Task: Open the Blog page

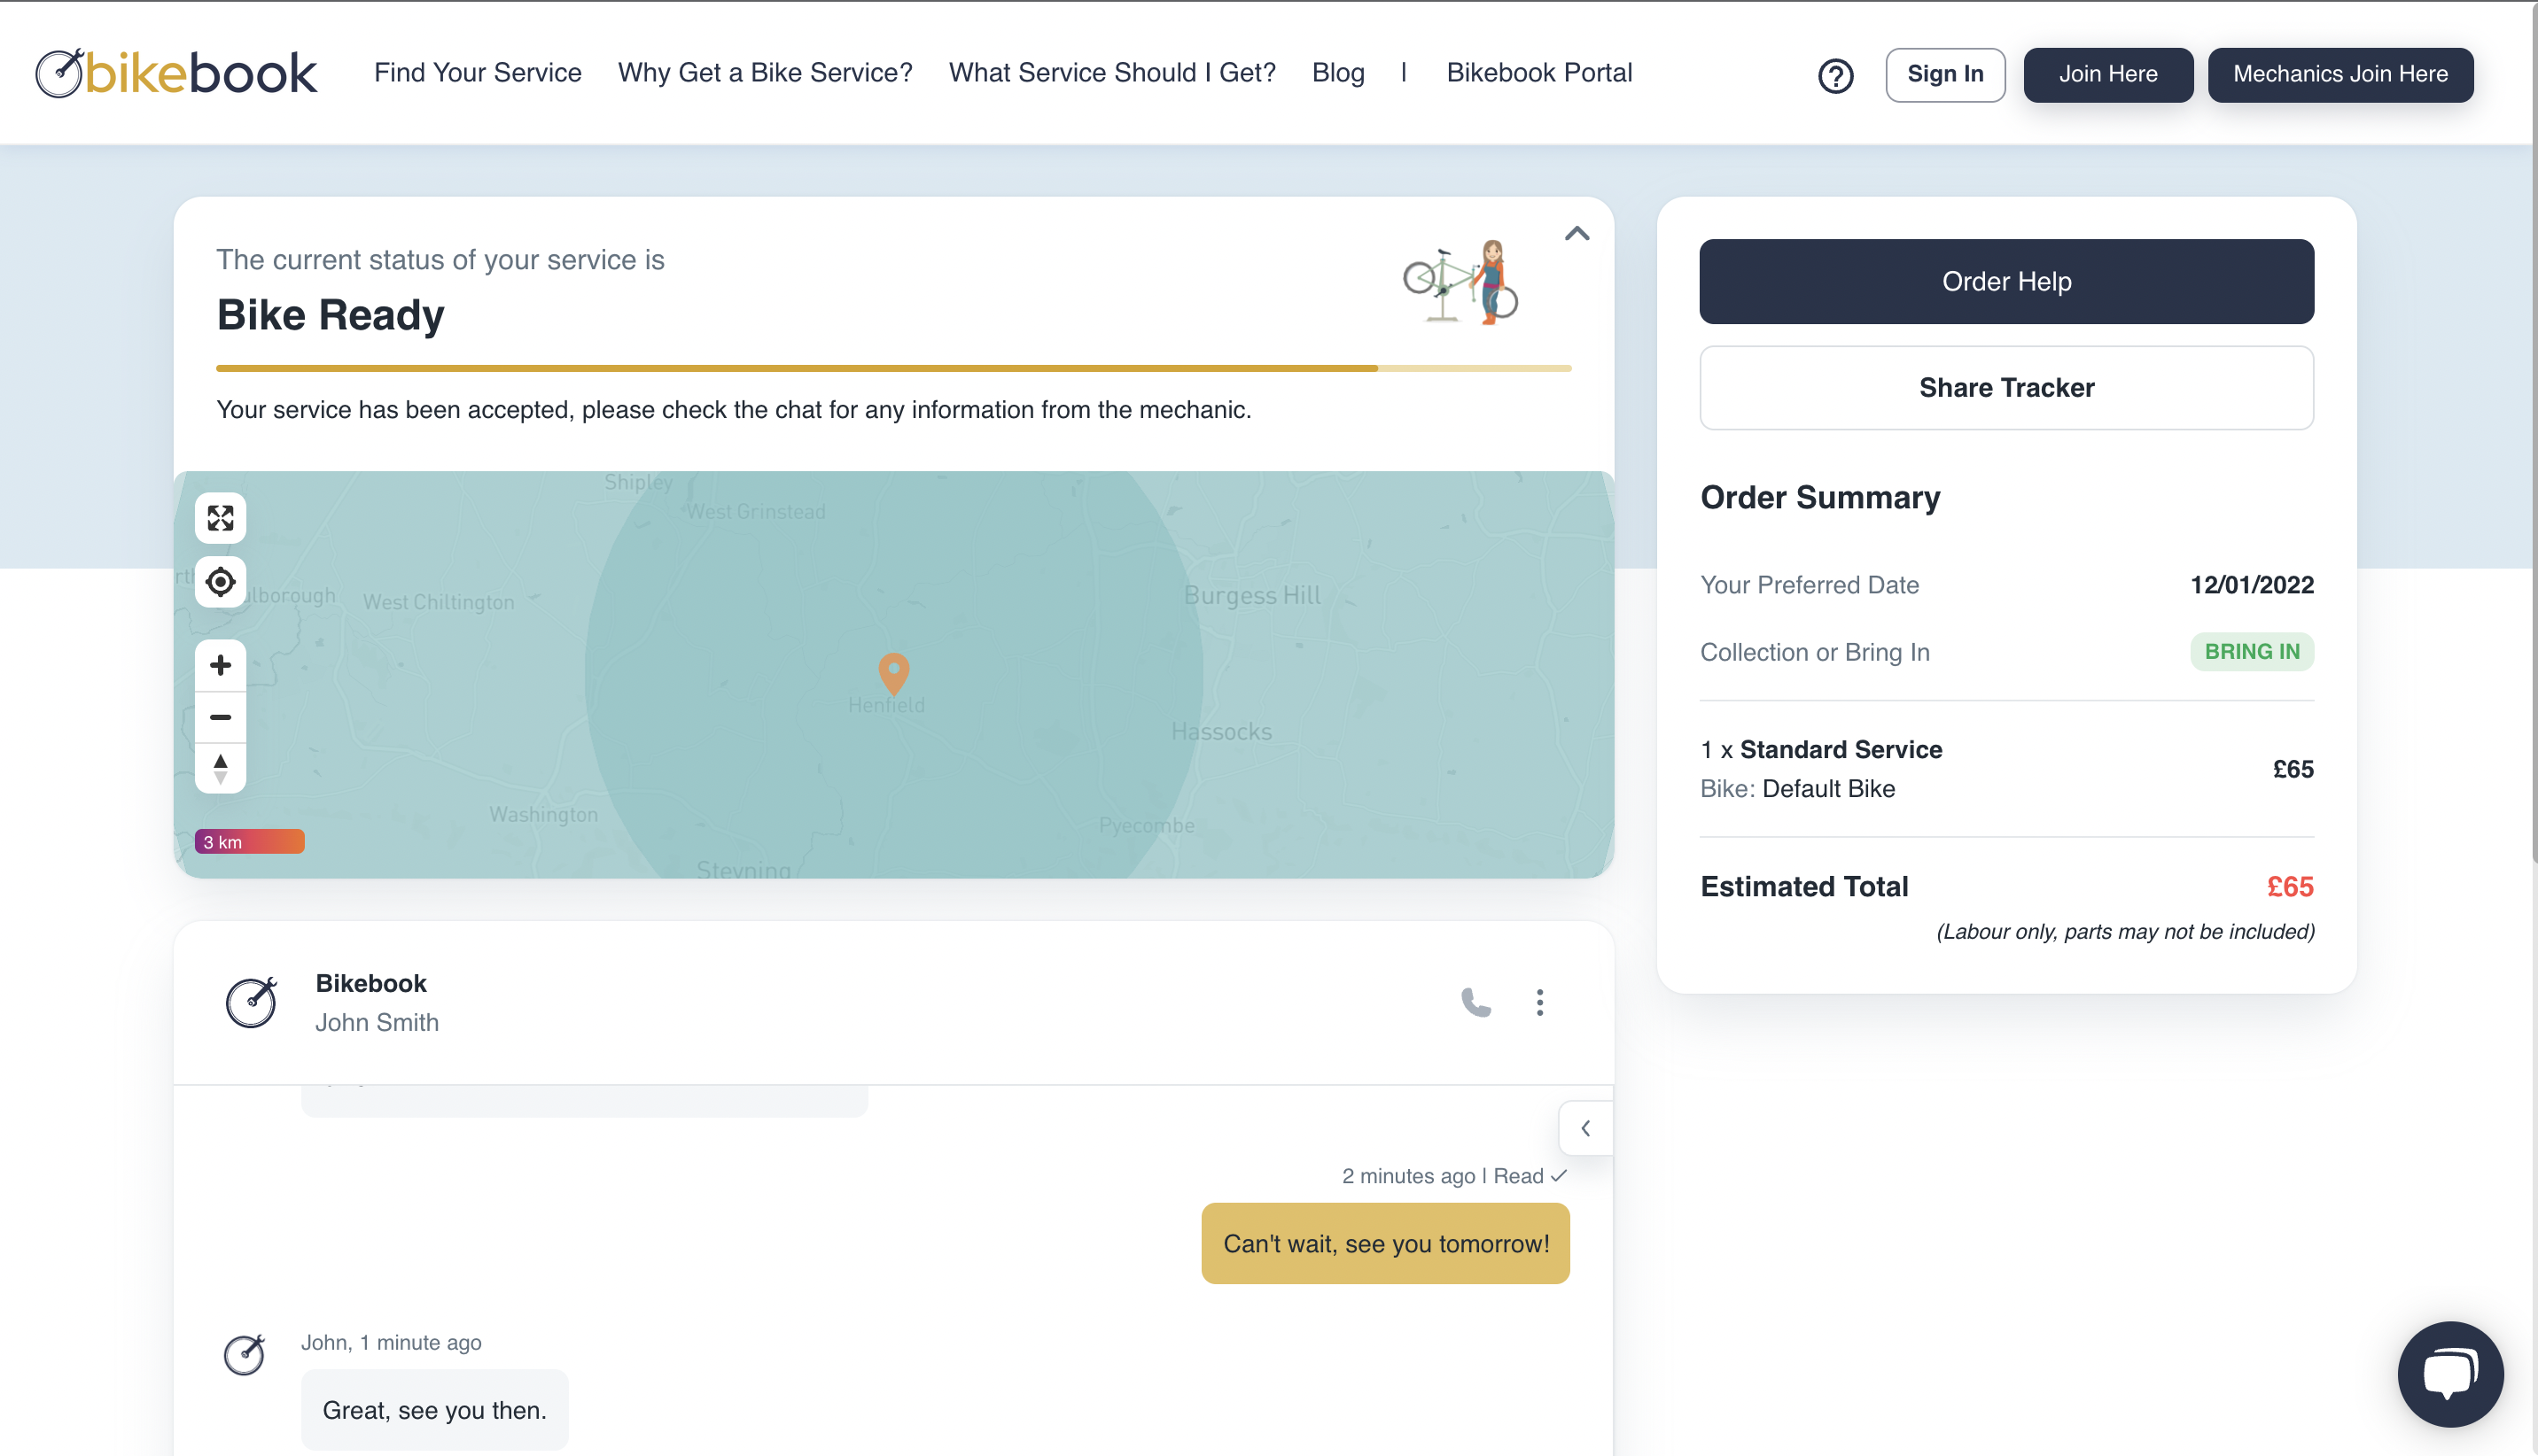Action: (x=1337, y=73)
